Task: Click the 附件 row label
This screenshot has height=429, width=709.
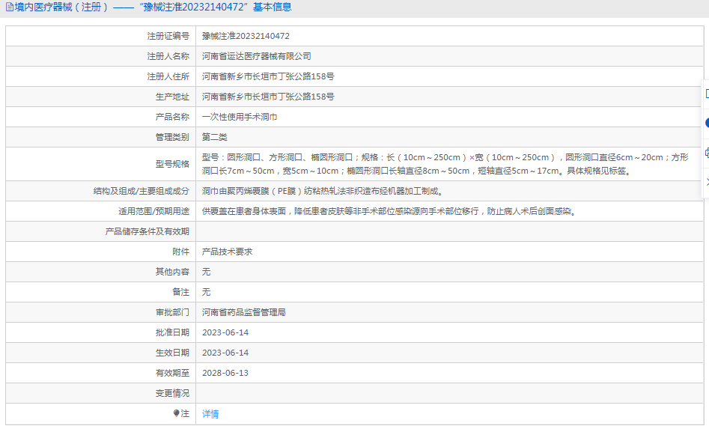Action: [181, 252]
